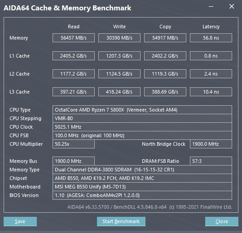This screenshot has height=233, width=242.
Task: Select the Memory Read result field
Action: click(74, 38)
